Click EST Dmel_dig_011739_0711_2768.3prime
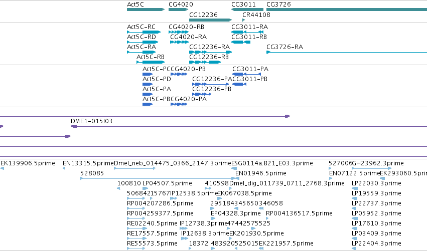The height and width of the screenshot is (251, 427). click(231, 189)
